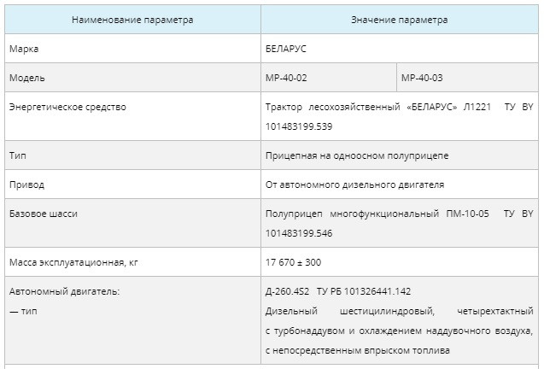Select the "Автономный двигатель:" label
The height and width of the screenshot is (369, 544).
point(64,291)
